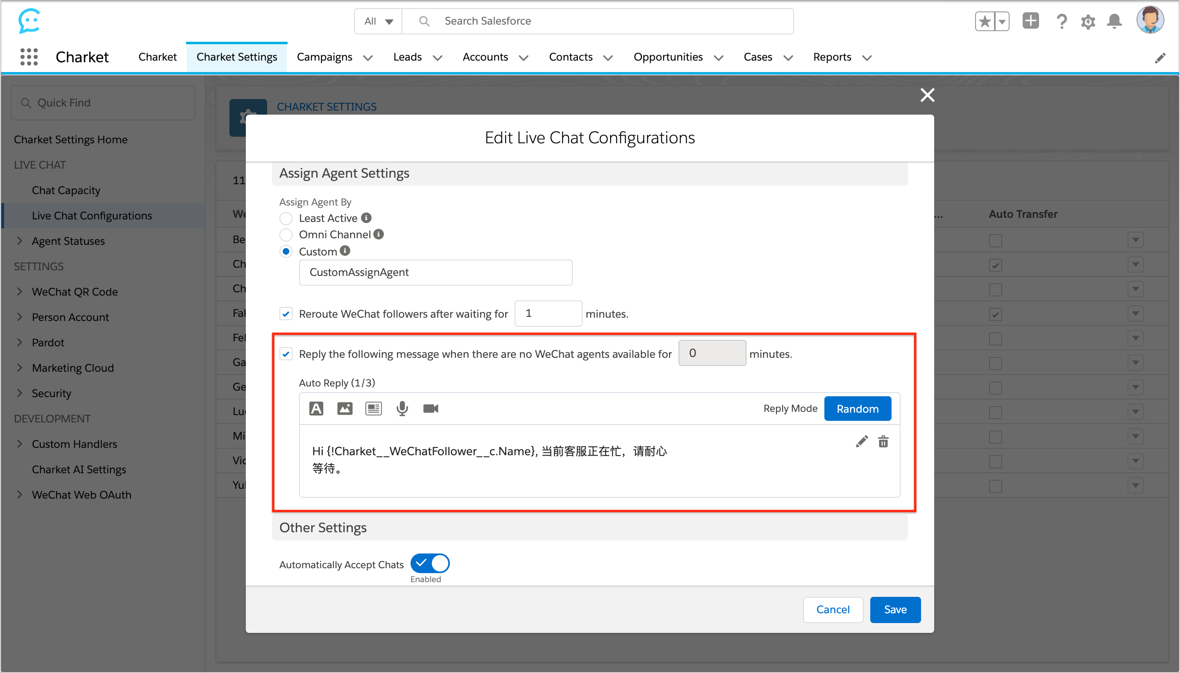Screen dimensions: 1180x673
Task: Open Chat Capacity in the sidebar
Action: tap(66, 190)
